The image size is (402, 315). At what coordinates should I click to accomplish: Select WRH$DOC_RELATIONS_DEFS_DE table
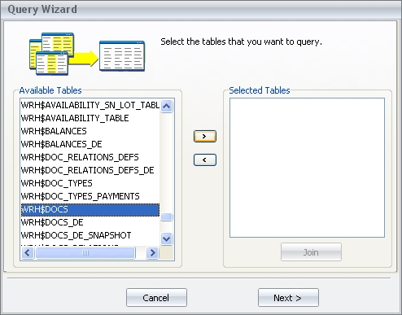[90, 170]
